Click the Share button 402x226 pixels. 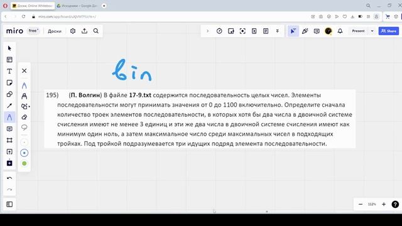389,31
